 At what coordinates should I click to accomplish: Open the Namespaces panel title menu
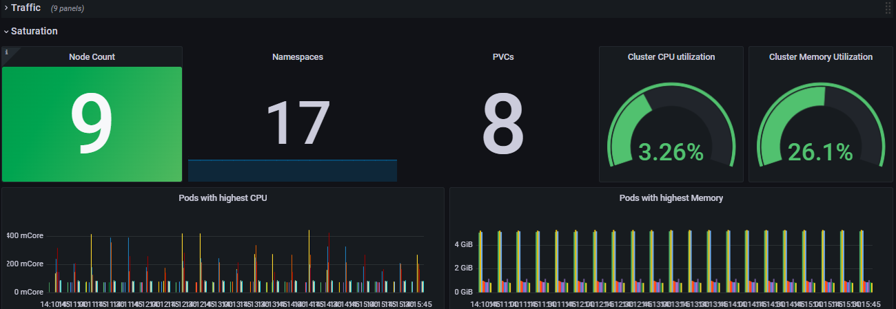[x=298, y=57]
